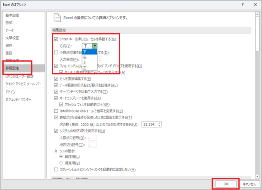Image resolution: width=262 pixels, height=190 pixels.
Task: Enable IntelliMouse のホイールで倍率を変更する
Action: (x=56, y=111)
